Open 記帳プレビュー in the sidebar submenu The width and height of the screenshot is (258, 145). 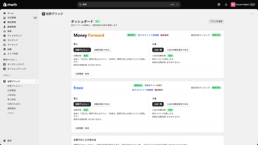pyautogui.click(x=15, y=86)
